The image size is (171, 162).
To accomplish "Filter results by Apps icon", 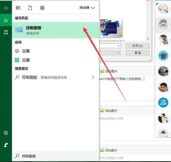I will coord(18,8).
